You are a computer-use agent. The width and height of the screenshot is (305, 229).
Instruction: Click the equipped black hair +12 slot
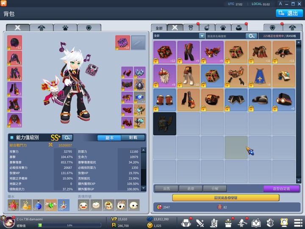click(x=14, y=42)
